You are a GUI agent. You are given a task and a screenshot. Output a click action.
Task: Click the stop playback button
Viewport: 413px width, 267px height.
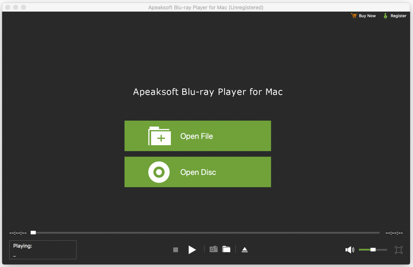coord(176,249)
